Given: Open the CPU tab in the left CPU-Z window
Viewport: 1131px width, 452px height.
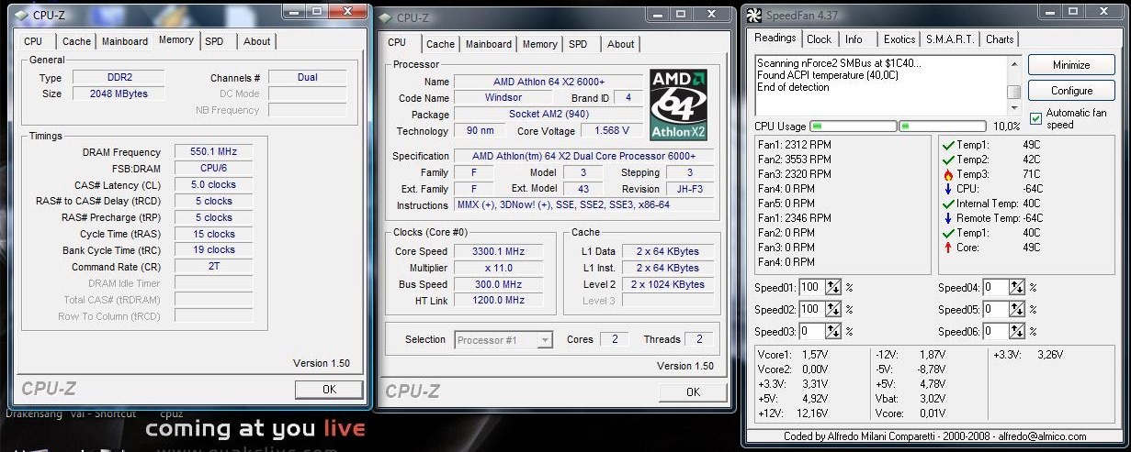Looking at the screenshot, I should (33, 41).
